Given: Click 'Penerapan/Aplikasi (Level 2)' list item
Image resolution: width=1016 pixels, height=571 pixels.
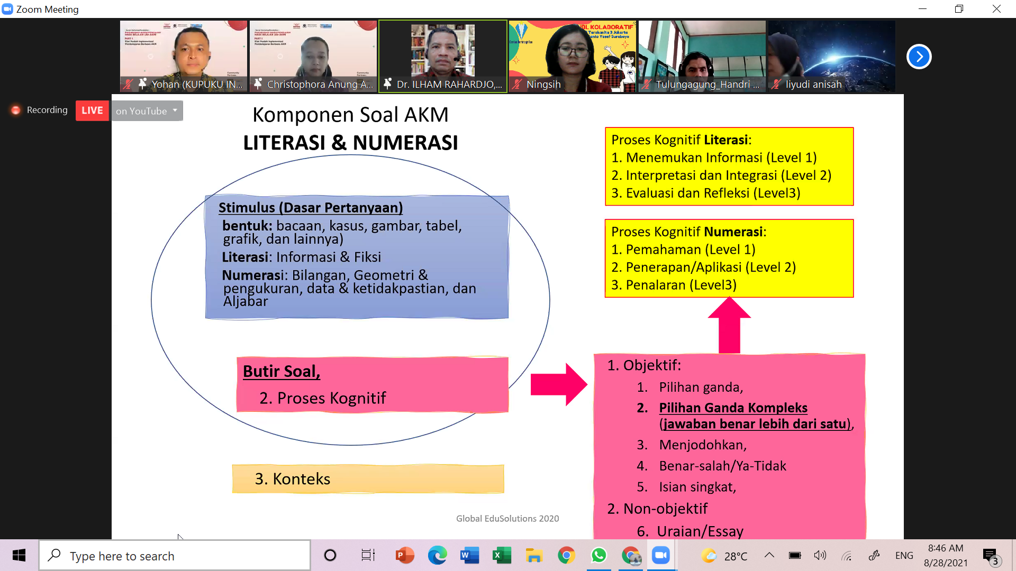Looking at the screenshot, I should pyautogui.click(x=704, y=267).
